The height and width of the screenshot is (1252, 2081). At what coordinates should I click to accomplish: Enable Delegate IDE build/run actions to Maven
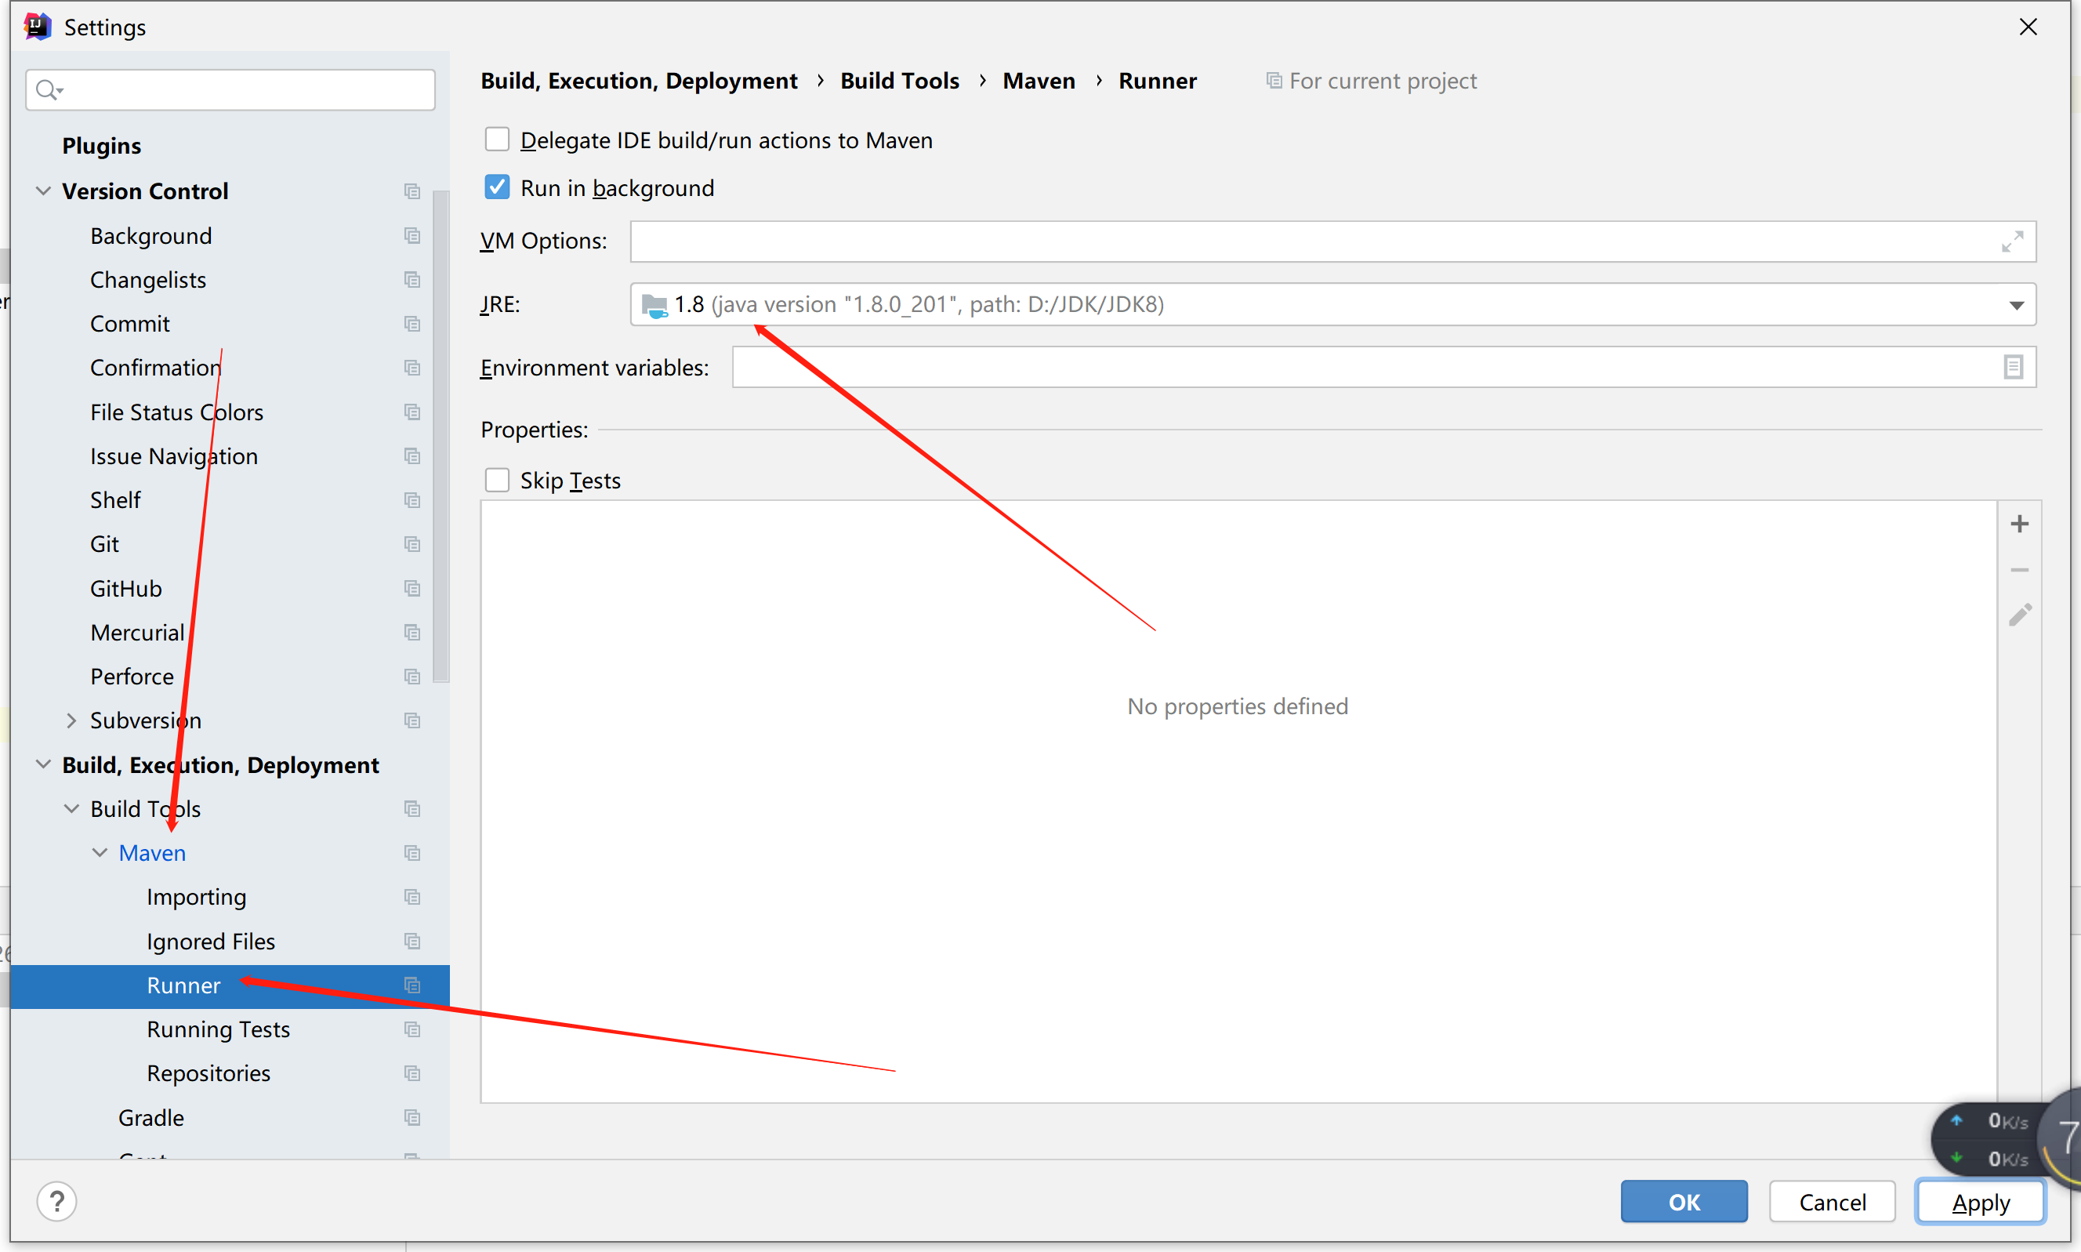pos(497,140)
